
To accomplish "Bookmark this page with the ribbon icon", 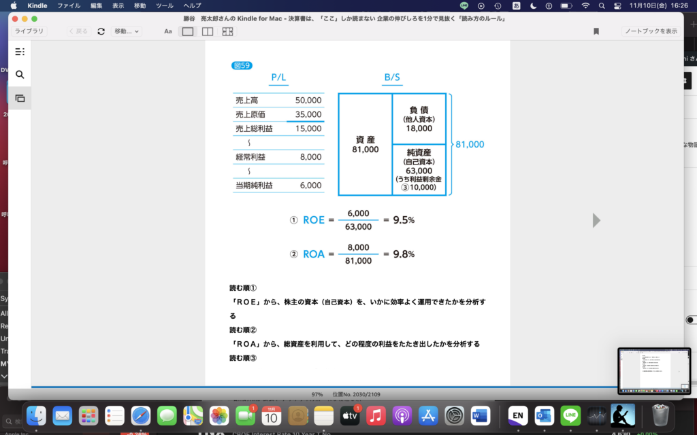I will click(596, 31).
